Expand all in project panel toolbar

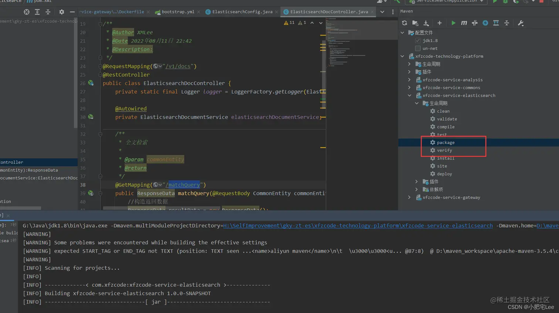click(37, 12)
